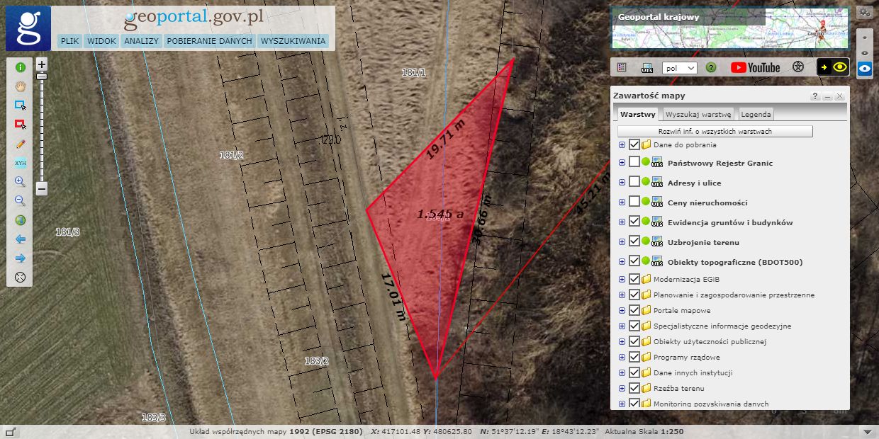Check the Ceny nieruchomości layer box
The image size is (879, 439).
click(x=634, y=202)
